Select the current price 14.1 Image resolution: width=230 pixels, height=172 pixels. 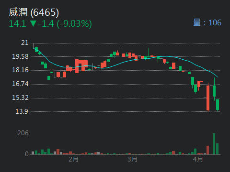17,24
